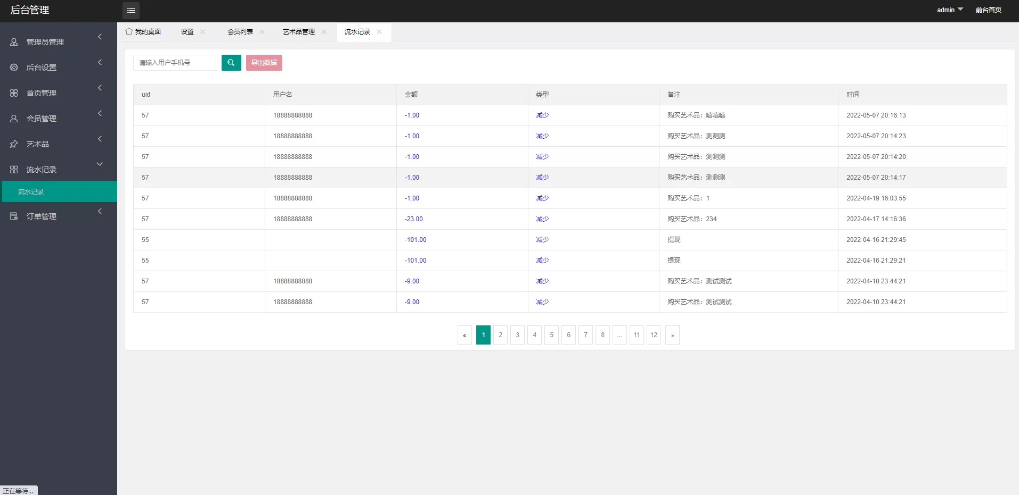1019x495 pixels.
Task: Focus the phone number search field
Action: (x=175, y=63)
